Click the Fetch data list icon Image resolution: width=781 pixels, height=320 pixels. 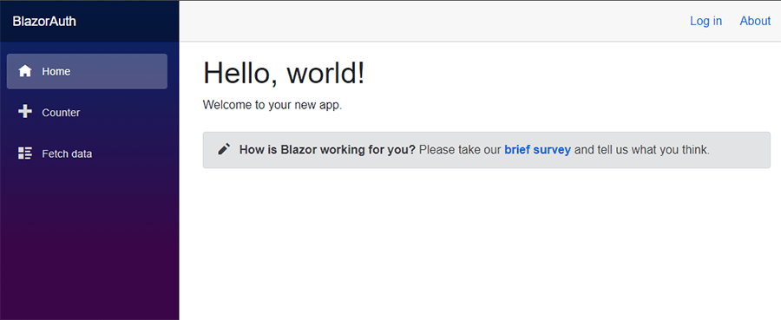pos(25,153)
